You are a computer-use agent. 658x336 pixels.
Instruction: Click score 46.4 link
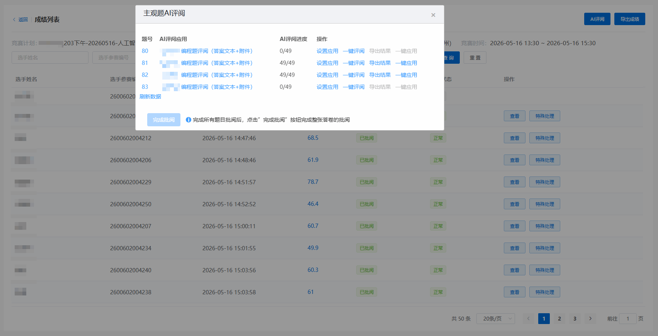tap(313, 204)
